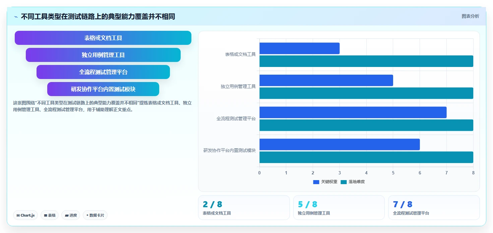The width and height of the screenshot is (493, 233).
Task: Click the x-axis tick label 4
Action: pyautogui.click(x=366, y=173)
